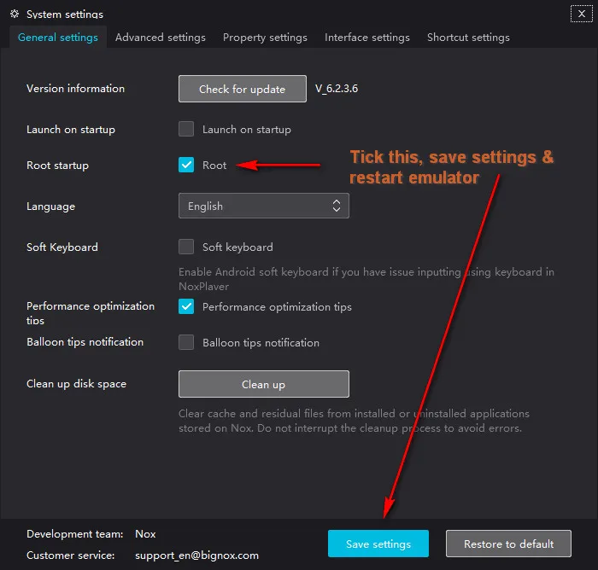Image resolution: width=598 pixels, height=570 pixels.
Task: Click the Save settings button
Action: pyautogui.click(x=378, y=544)
